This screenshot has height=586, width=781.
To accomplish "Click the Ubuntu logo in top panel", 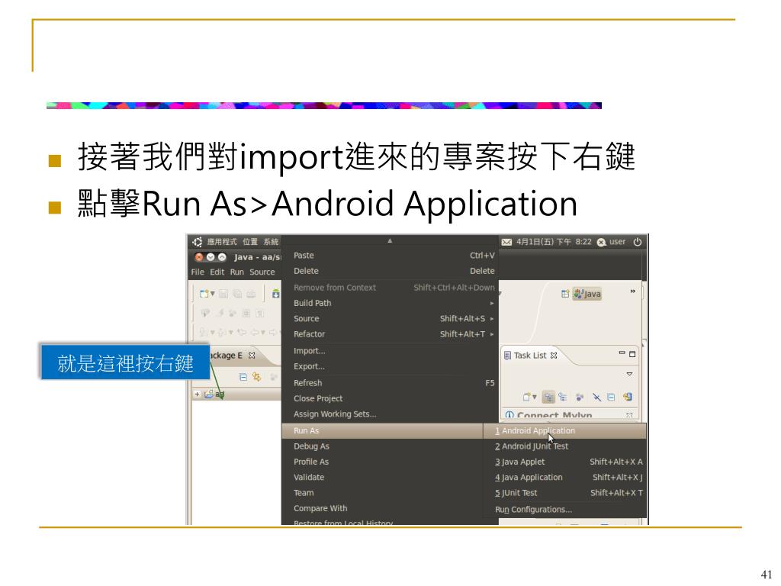I will click(198, 242).
